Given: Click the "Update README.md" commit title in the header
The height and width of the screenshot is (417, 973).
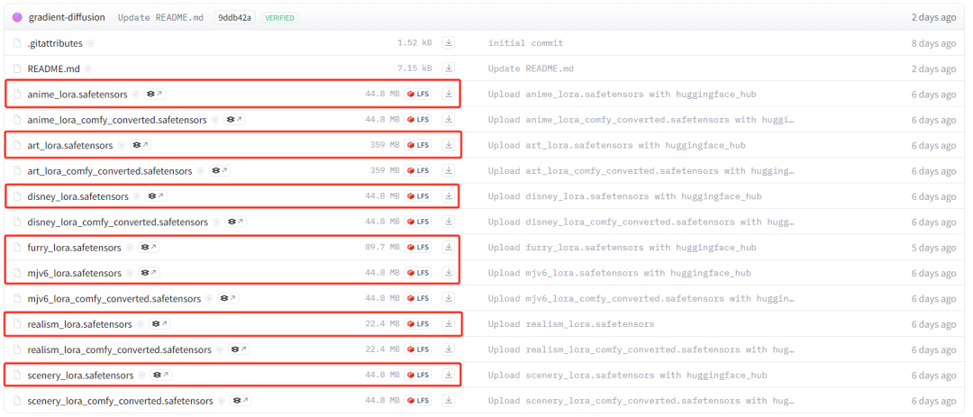Looking at the screenshot, I should (160, 17).
